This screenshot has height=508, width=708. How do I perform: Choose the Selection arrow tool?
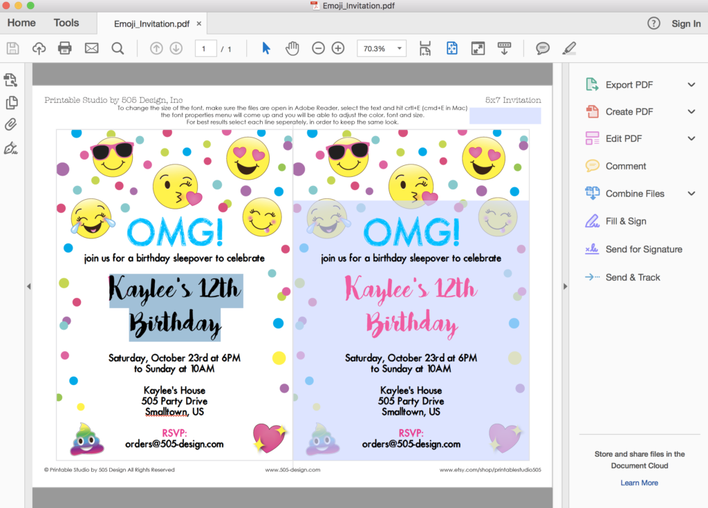click(x=265, y=48)
